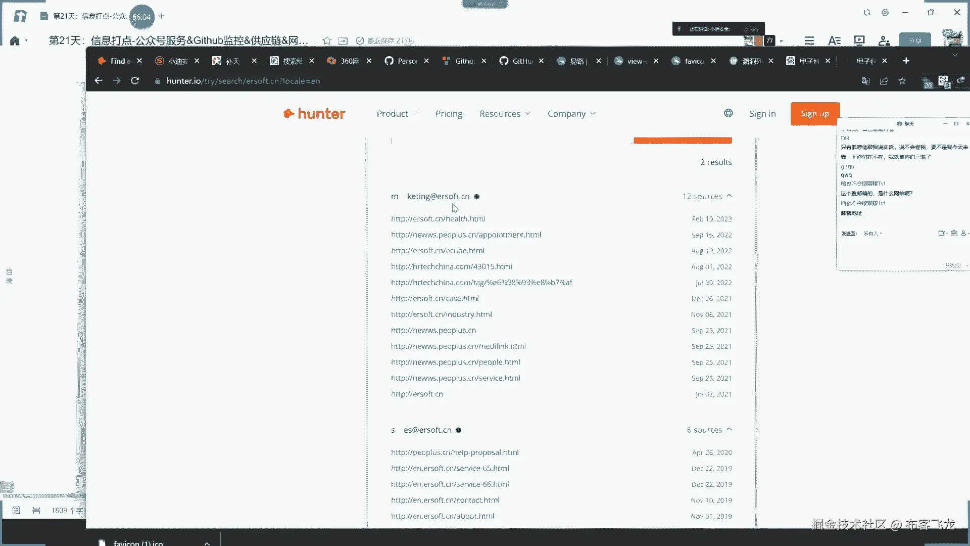This screenshot has width=970, height=546.
Task: Click the browser reload icon
Action: point(135,81)
